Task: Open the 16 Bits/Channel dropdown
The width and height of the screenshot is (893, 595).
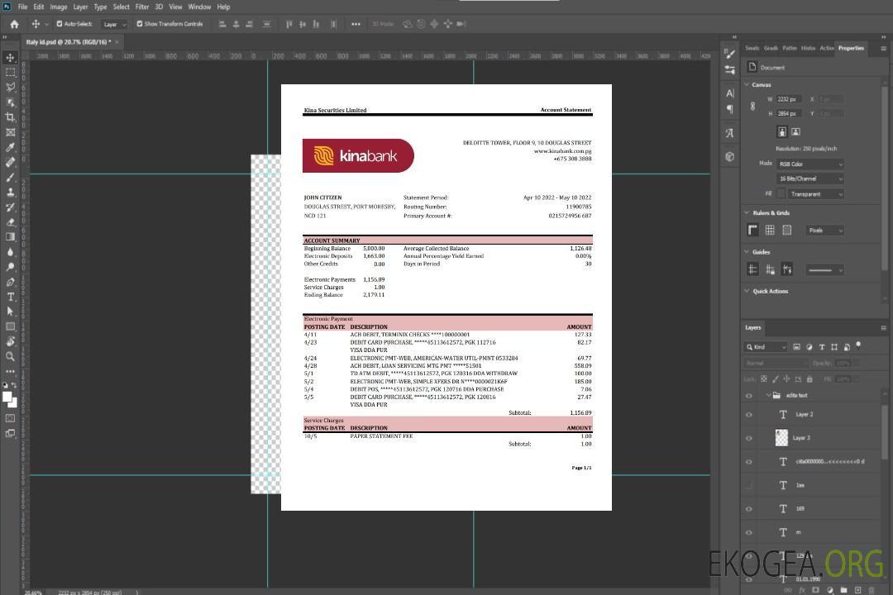Action: [x=809, y=178]
